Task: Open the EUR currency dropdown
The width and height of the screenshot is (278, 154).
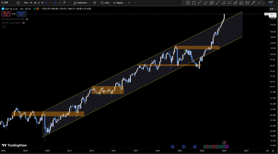Action: pyautogui.click(x=273, y=9)
